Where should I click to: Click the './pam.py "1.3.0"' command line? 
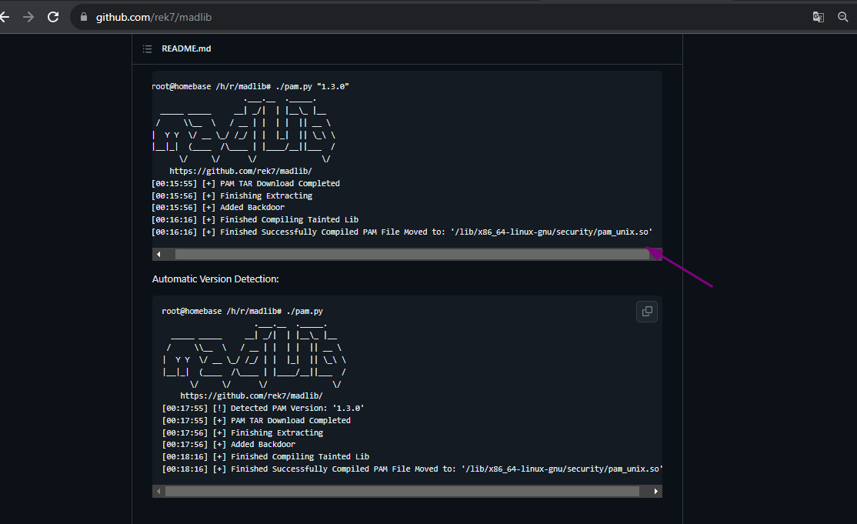(250, 86)
